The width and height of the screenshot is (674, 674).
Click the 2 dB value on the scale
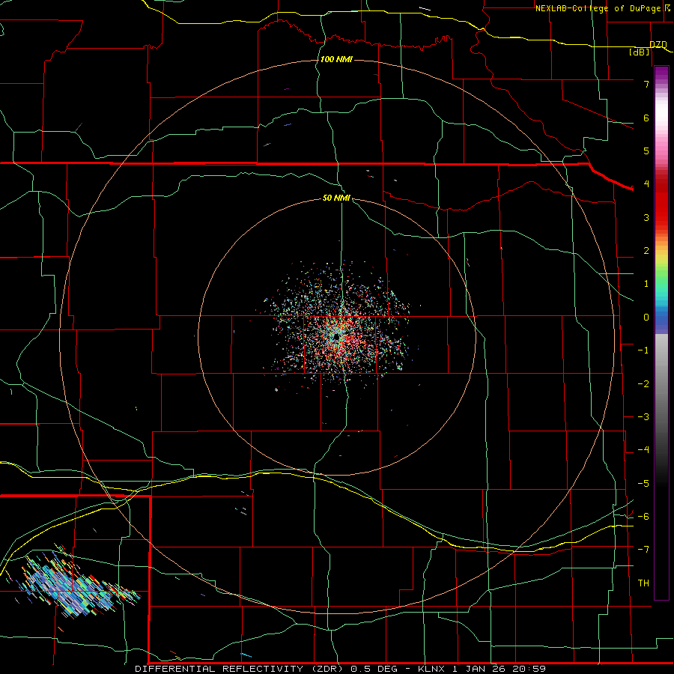[x=646, y=251]
